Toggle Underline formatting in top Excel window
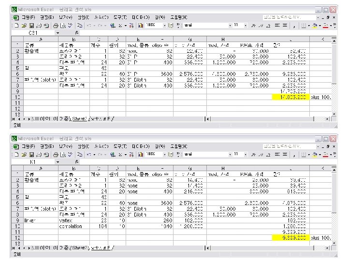The width and height of the screenshot is (348, 261). (268, 26)
